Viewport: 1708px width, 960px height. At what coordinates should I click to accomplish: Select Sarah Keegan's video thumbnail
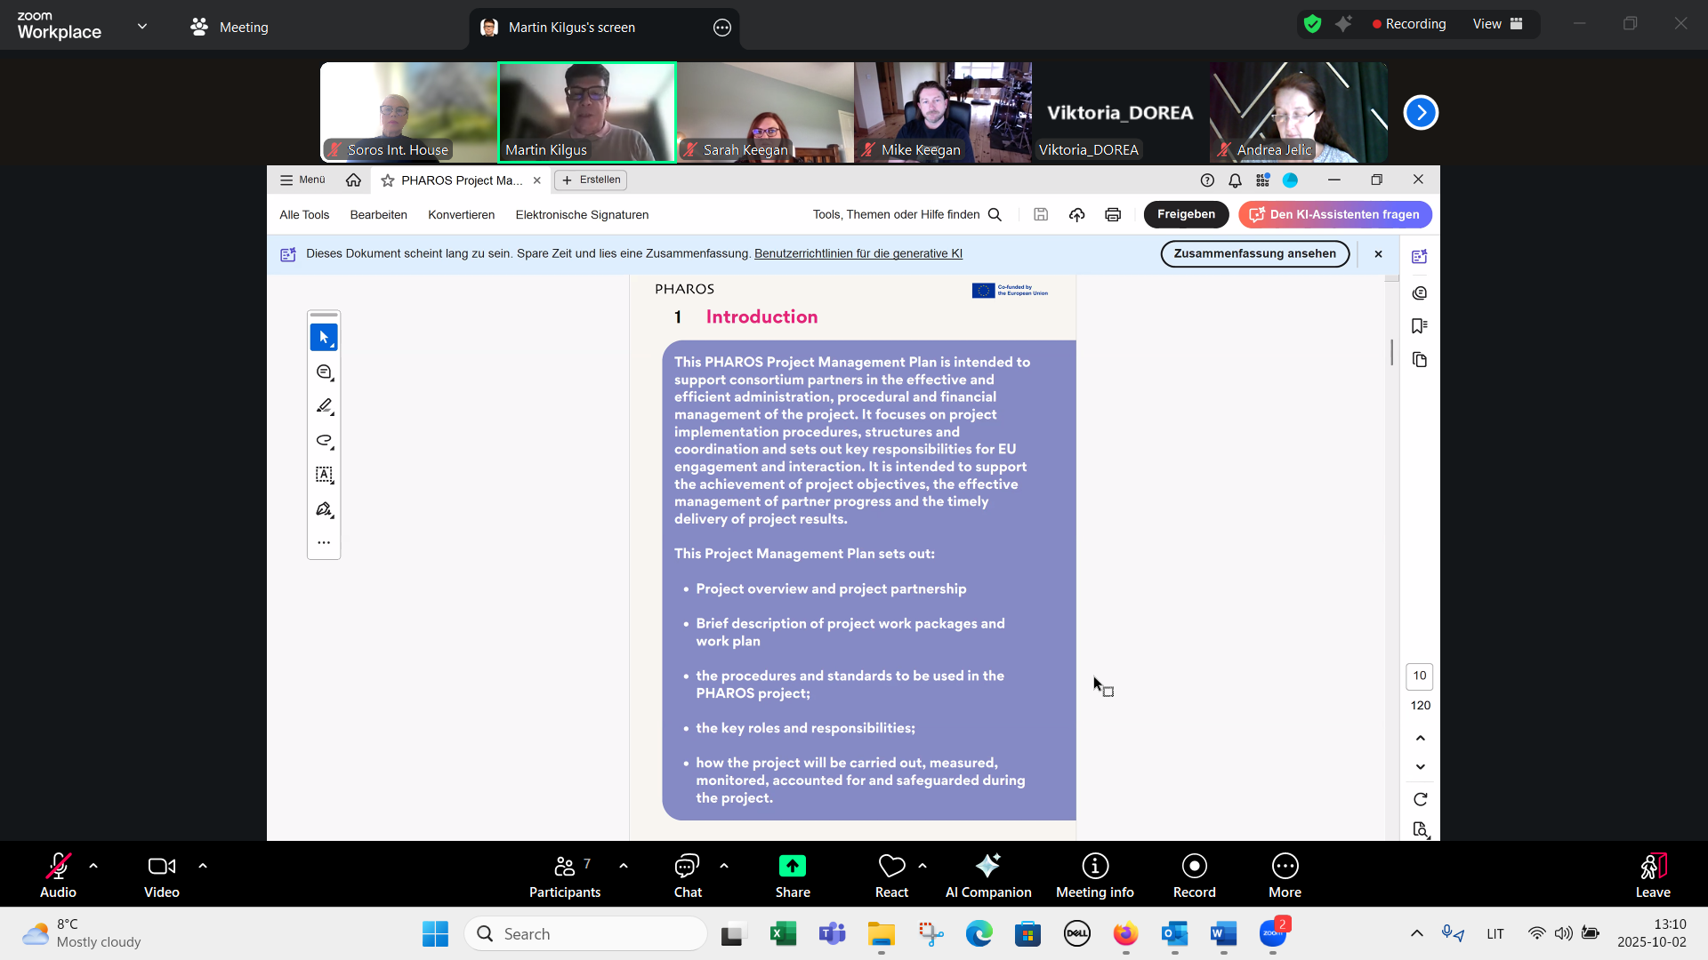pyautogui.click(x=765, y=112)
